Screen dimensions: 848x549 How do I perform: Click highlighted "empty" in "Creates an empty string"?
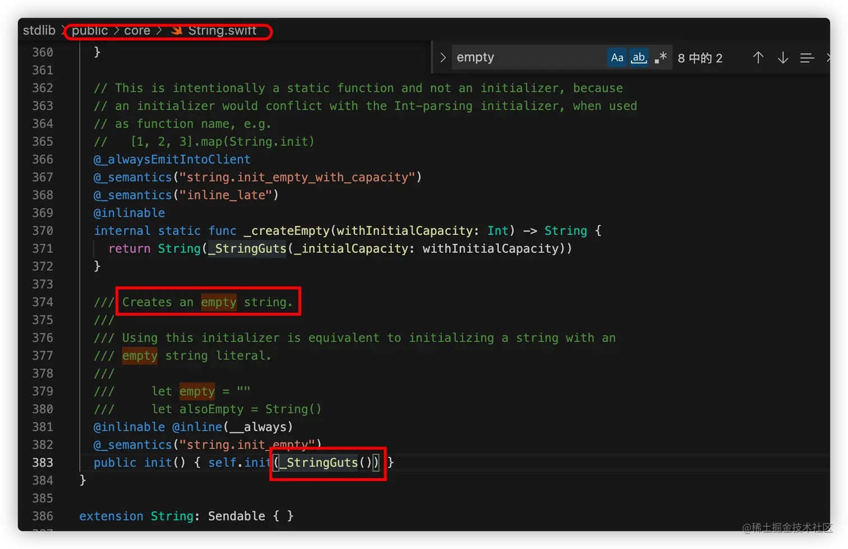219,302
